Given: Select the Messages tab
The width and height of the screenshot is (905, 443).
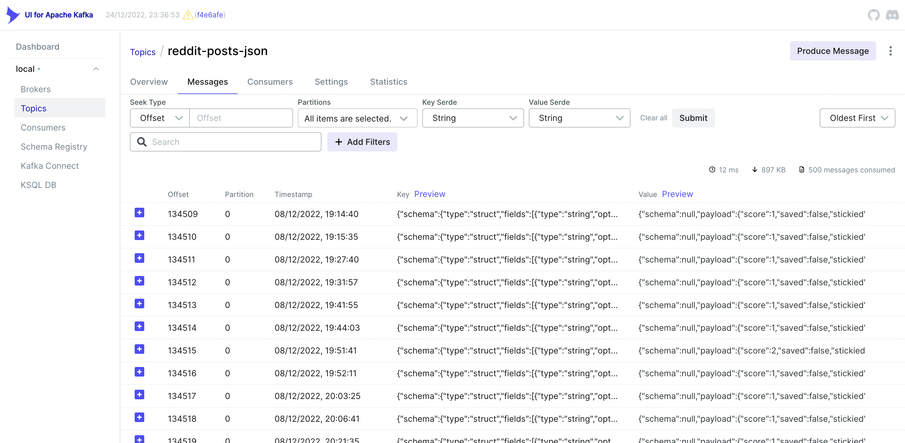Looking at the screenshot, I should pyautogui.click(x=208, y=82).
